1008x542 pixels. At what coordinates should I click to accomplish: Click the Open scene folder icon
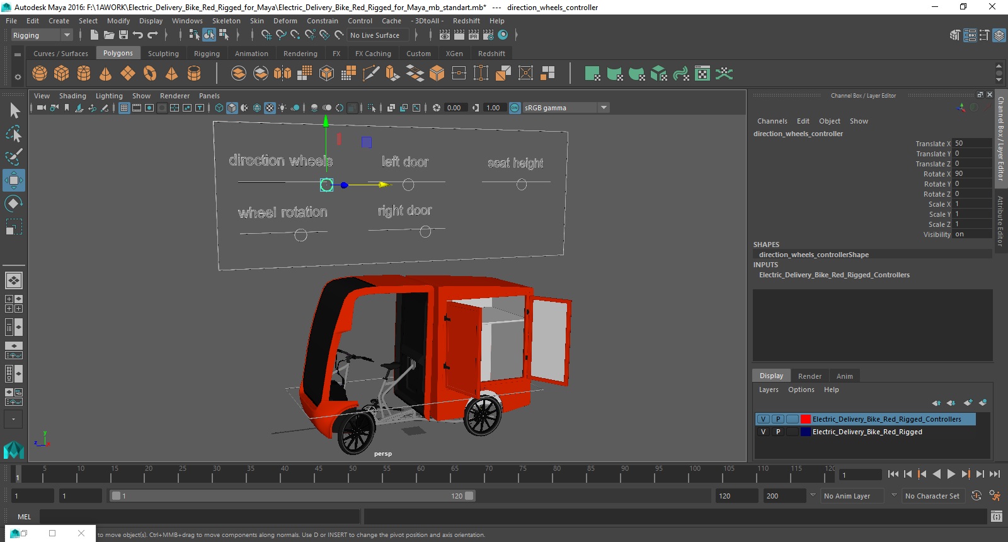tap(109, 35)
